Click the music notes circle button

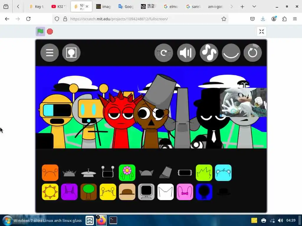point(209,53)
